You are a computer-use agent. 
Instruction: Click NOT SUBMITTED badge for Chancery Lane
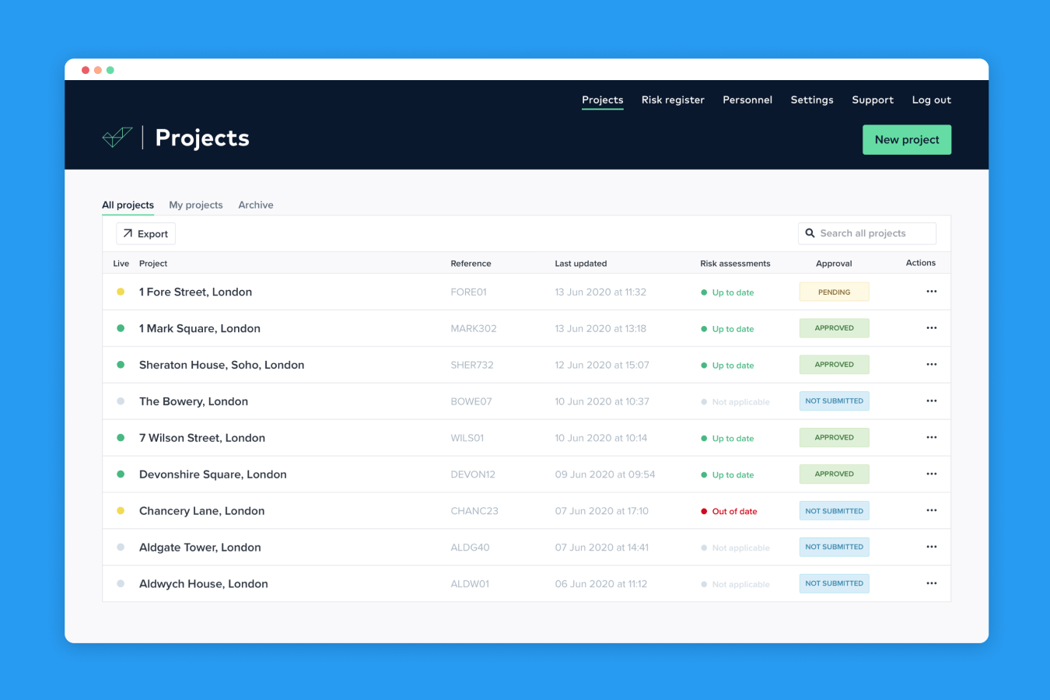click(x=835, y=511)
